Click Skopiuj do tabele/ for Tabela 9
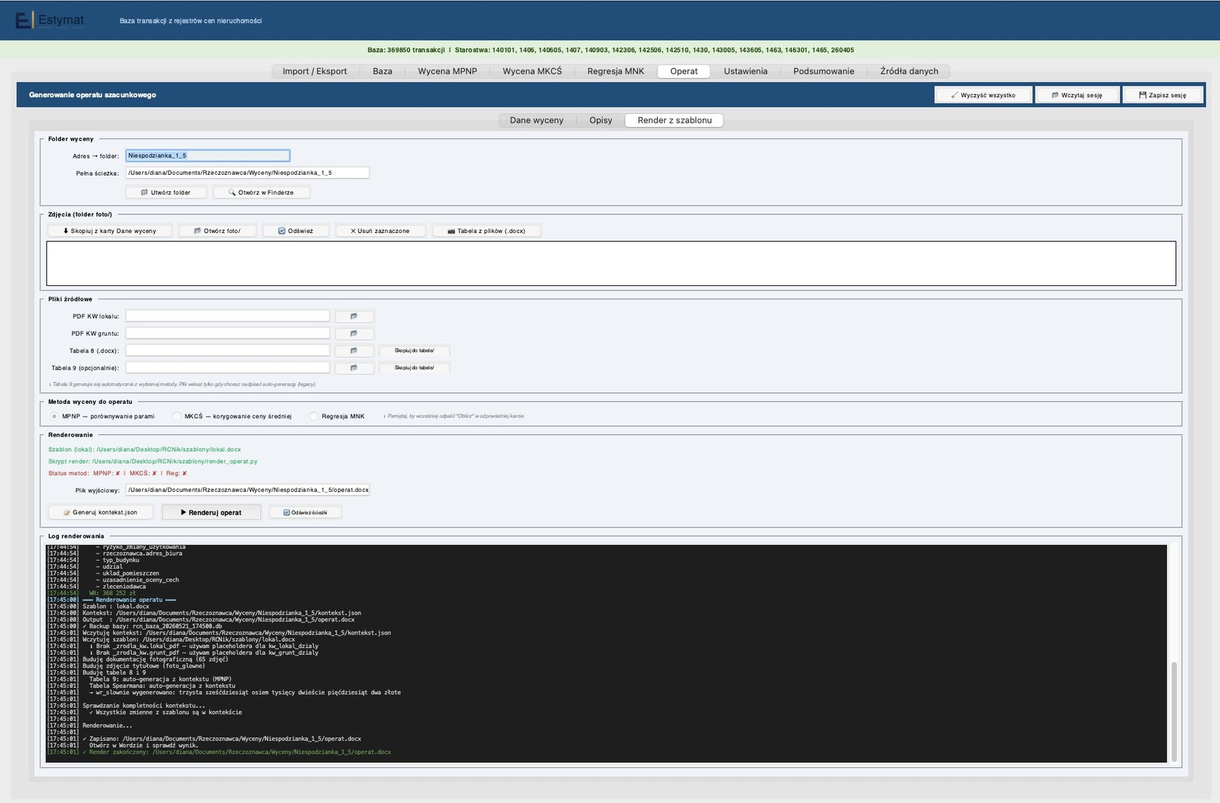 coord(414,368)
